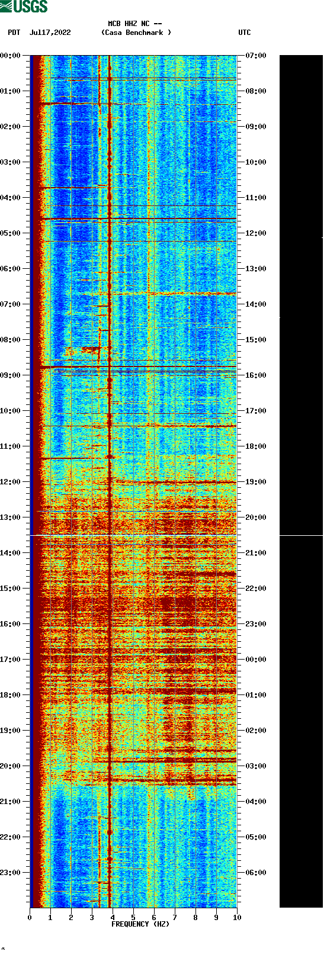Viewport: 327px width, 955px height.
Task: Click the "0" tick on frequency axis
Action: [30, 918]
